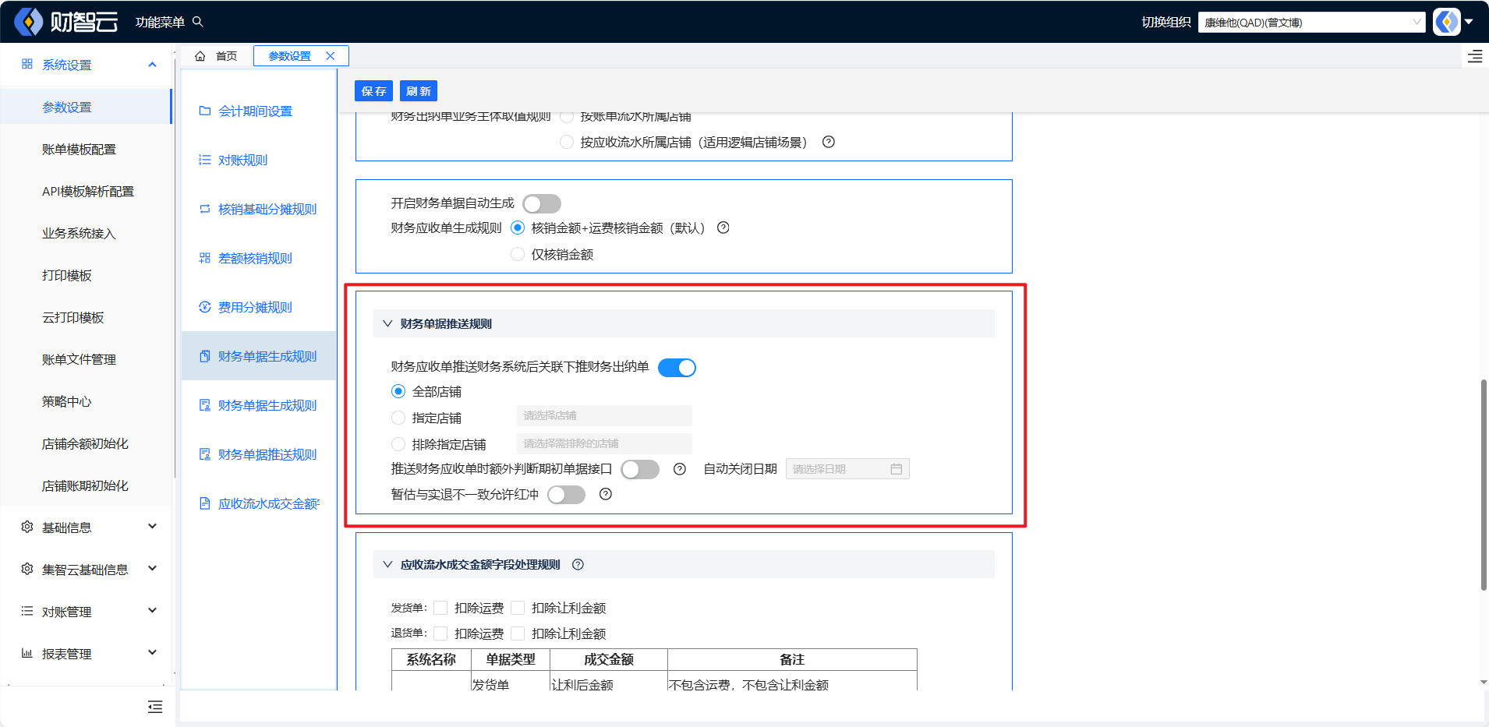1489x727 pixels.
Task: Click help icon beside 核销金额+运费核销金额
Action: 723,228
